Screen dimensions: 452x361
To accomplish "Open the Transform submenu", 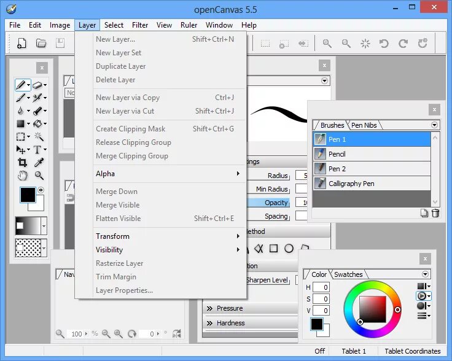I will [169, 236].
